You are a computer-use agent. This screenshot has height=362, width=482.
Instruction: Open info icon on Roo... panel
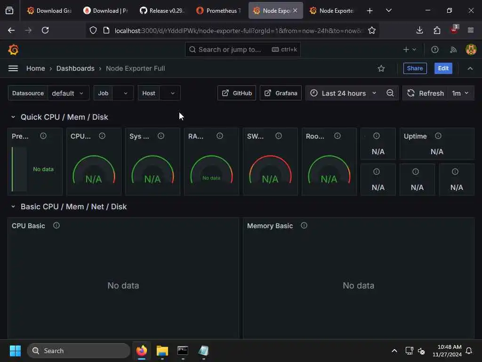tap(337, 136)
